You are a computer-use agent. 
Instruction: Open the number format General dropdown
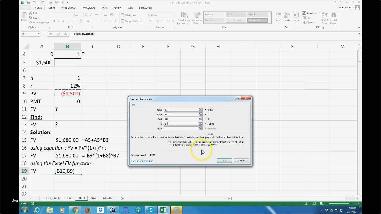tap(173, 15)
